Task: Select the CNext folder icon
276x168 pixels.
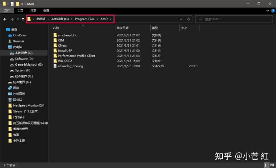Action: point(55,45)
